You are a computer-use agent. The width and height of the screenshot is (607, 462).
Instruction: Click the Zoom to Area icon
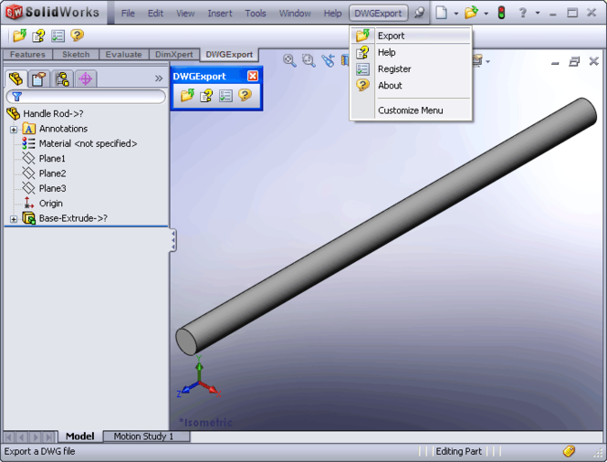(309, 61)
